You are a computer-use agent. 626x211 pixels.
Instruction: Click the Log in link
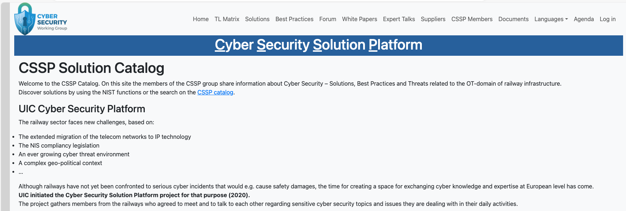coord(608,19)
